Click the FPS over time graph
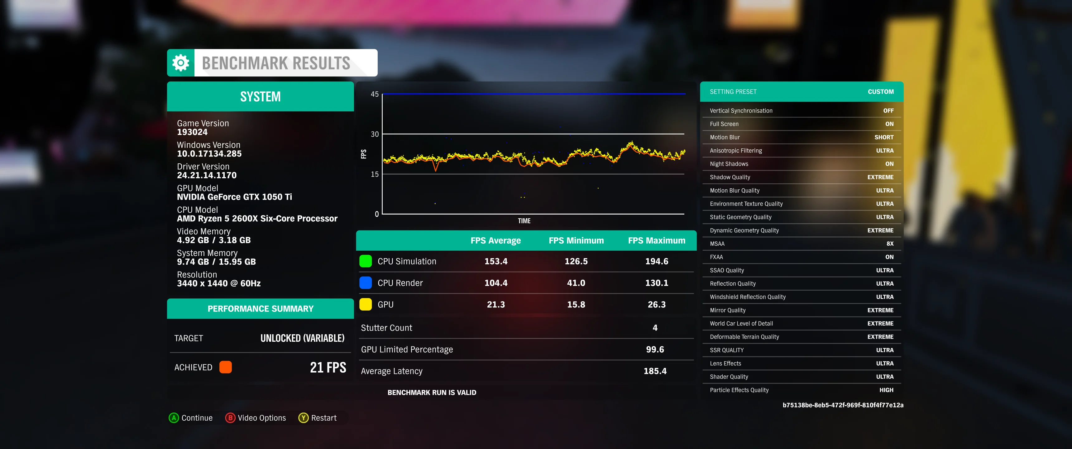Screen dimensions: 1072x449 pos(533,154)
